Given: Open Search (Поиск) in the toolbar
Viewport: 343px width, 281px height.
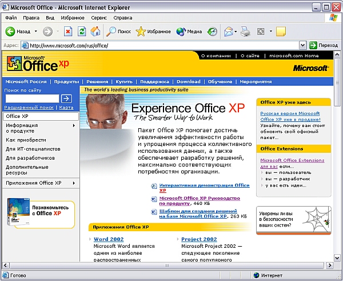Looking at the screenshot, I should pyautogui.click(x=119, y=31).
